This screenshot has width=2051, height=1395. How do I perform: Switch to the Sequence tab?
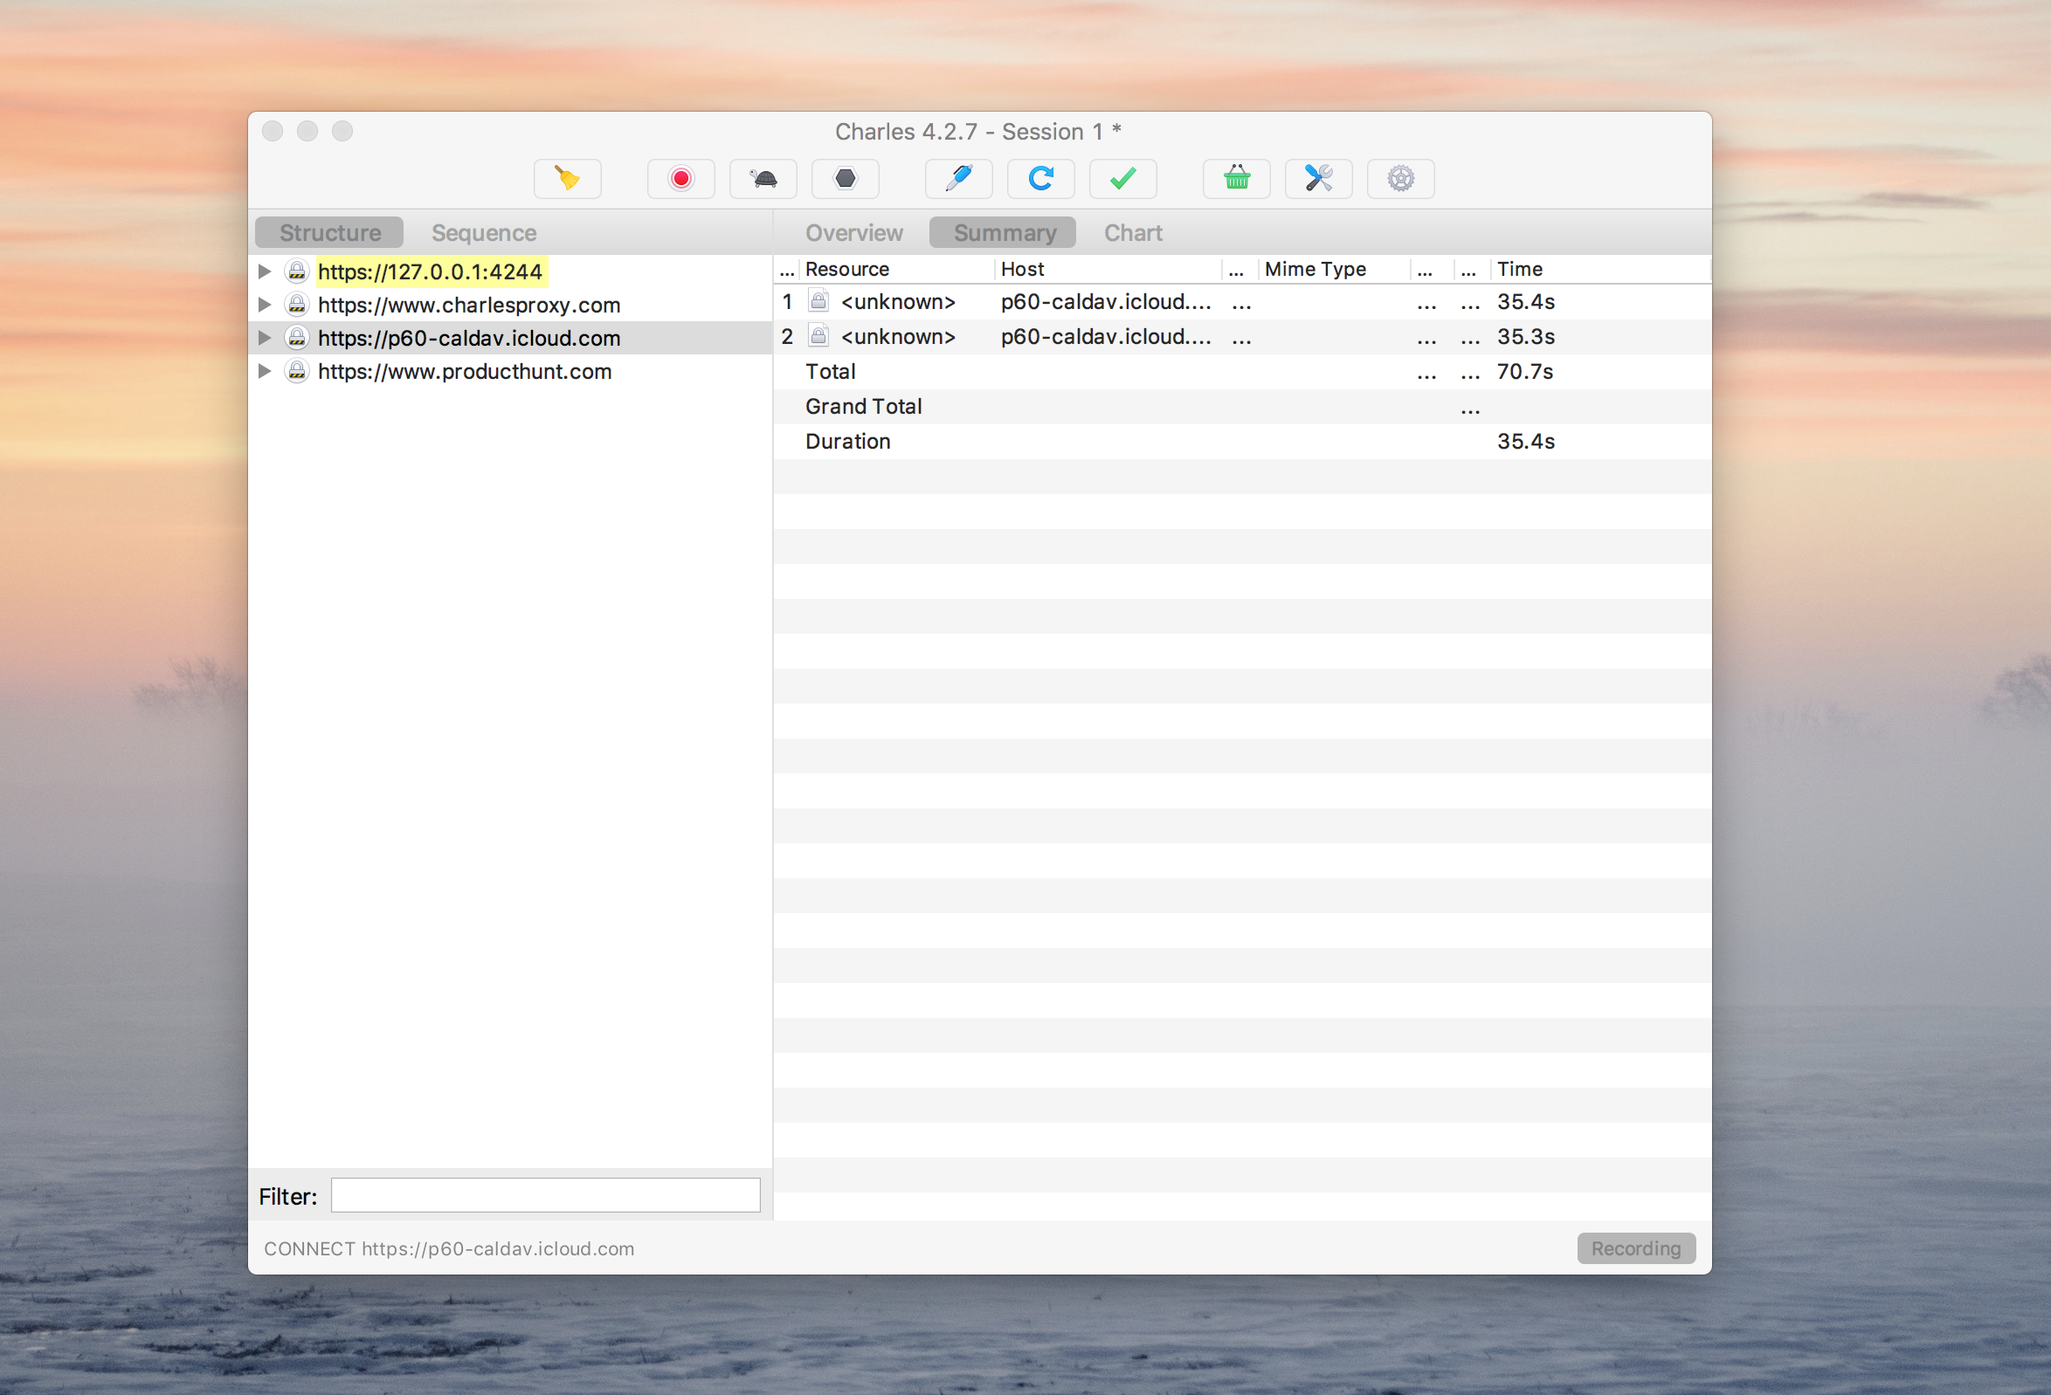click(x=484, y=233)
